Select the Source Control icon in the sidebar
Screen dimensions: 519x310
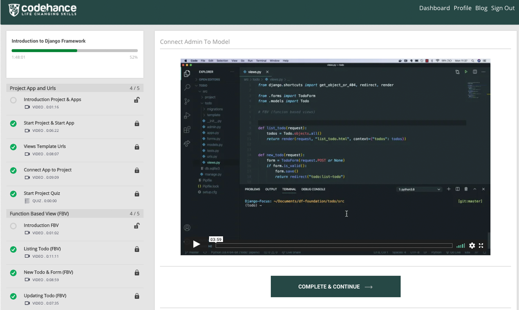point(187,101)
